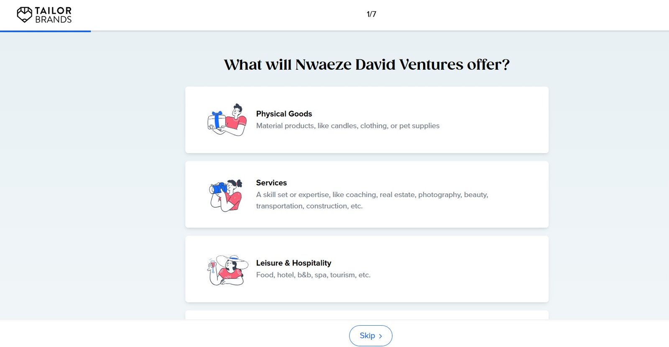669x347 pixels.
Task: Click empty space in the Physical Goods card
Action: click(493, 120)
